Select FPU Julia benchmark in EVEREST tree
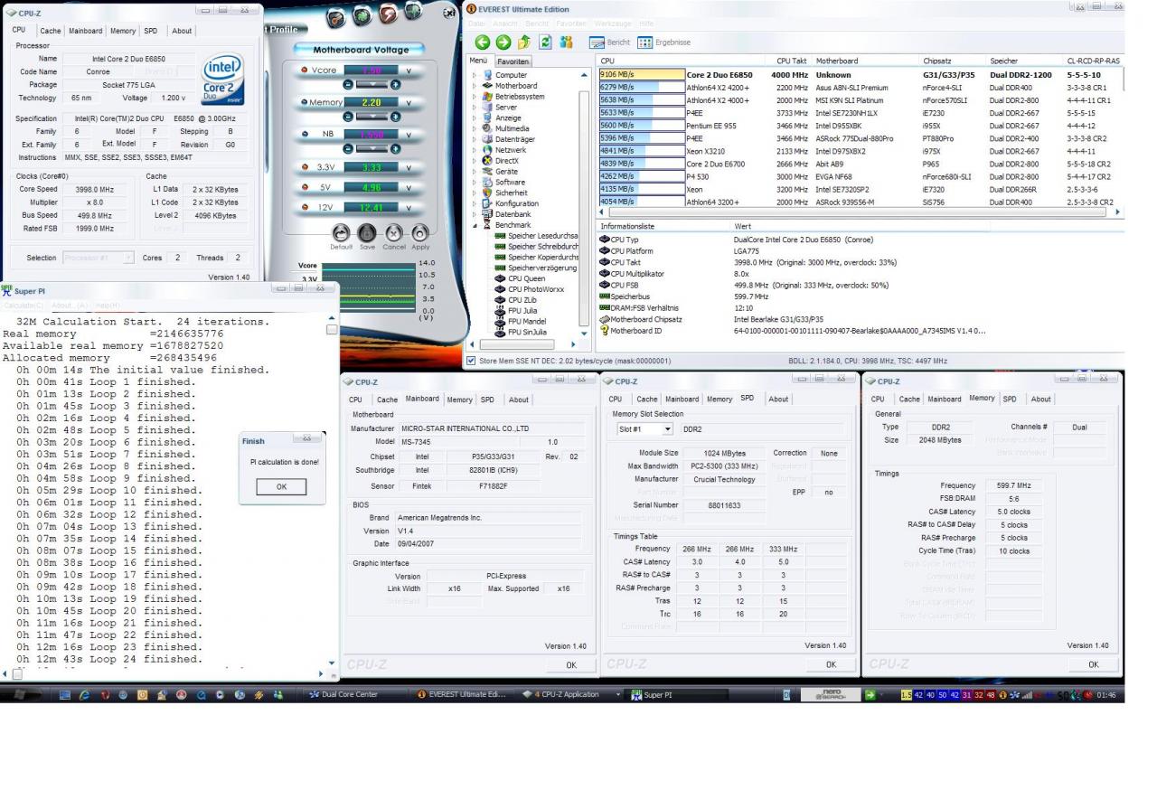The width and height of the screenshot is (1157, 790). [x=523, y=310]
